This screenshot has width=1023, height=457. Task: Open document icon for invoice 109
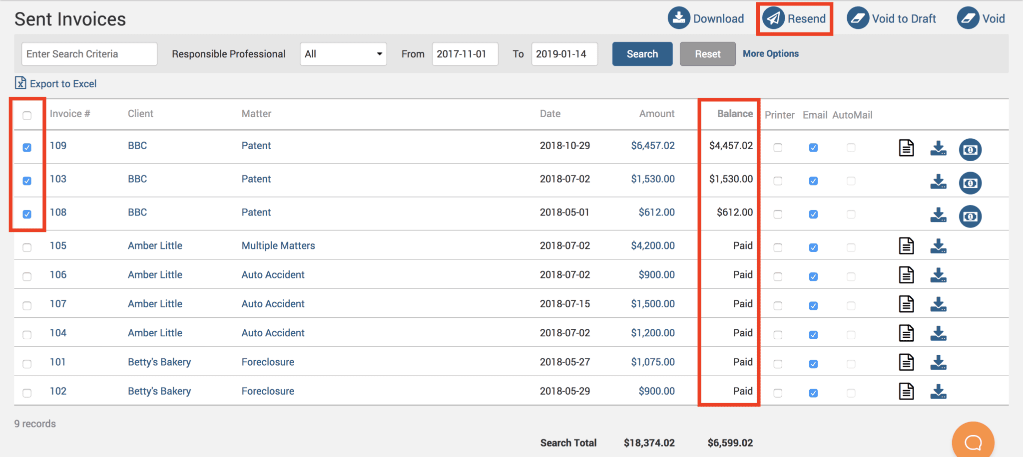click(906, 148)
